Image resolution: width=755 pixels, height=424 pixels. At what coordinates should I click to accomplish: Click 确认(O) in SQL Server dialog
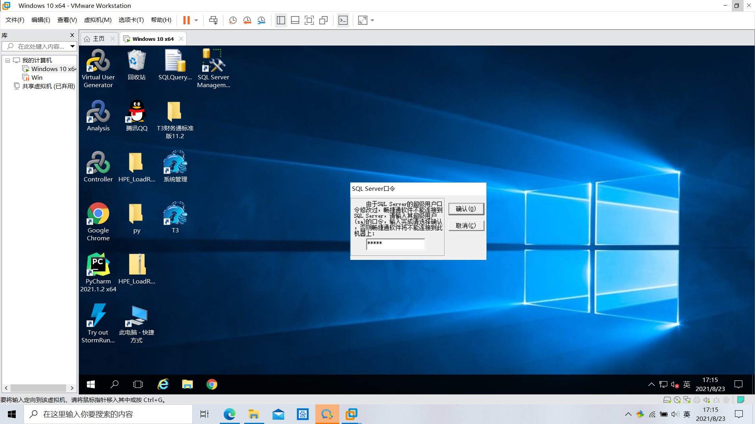tap(466, 209)
